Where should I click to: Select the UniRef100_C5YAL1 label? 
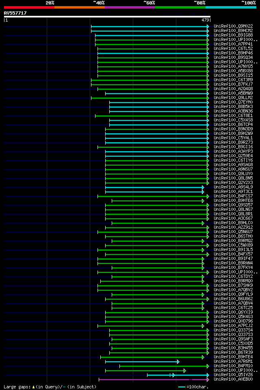233,138
